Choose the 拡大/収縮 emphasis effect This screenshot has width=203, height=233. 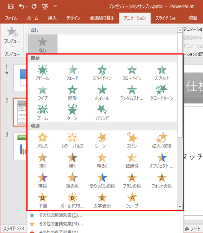pyautogui.click(x=162, y=141)
